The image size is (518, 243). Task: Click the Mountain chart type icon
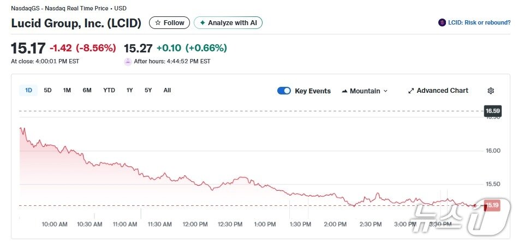click(344, 91)
